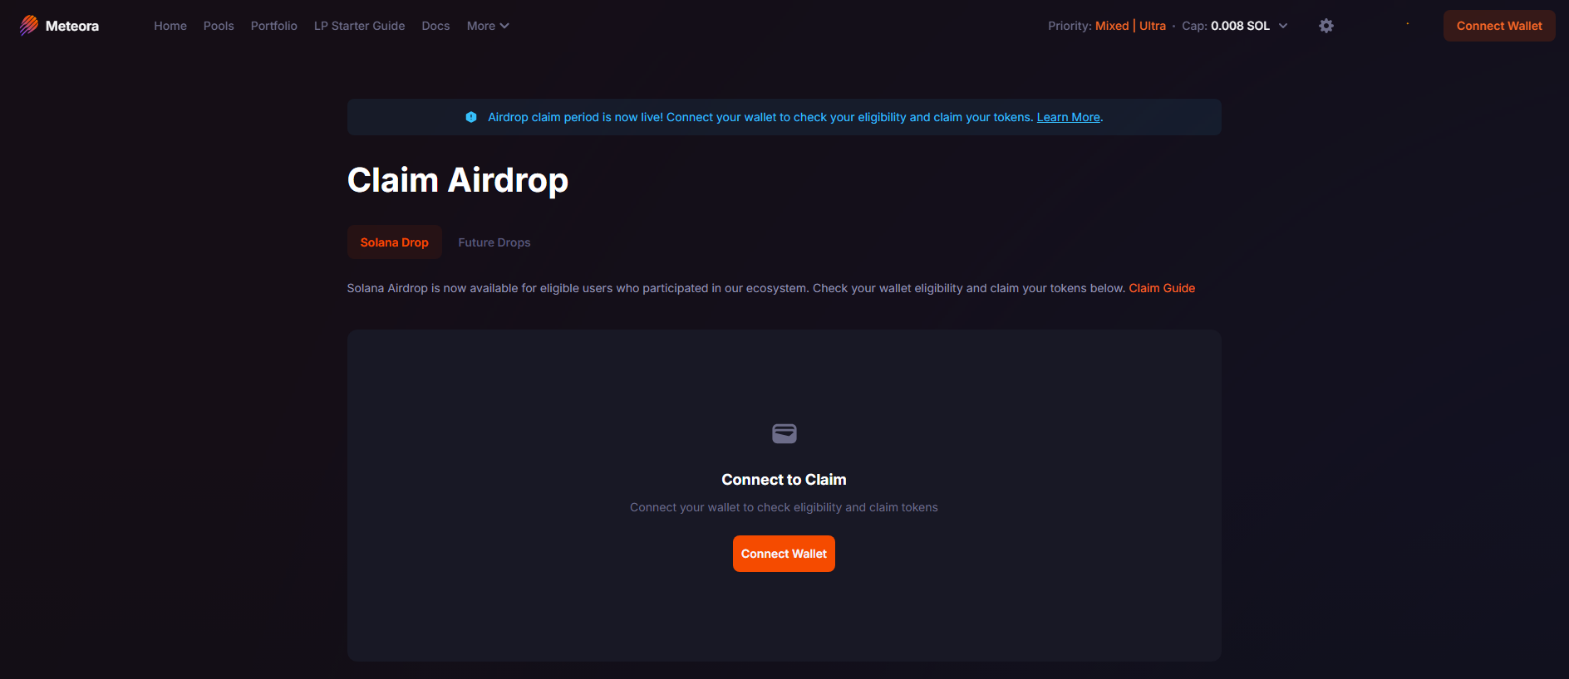The width and height of the screenshot is (1569, 679).
Task: Click the Priority: Mixed | Ultra setting
Action: tap(1107, 26)
